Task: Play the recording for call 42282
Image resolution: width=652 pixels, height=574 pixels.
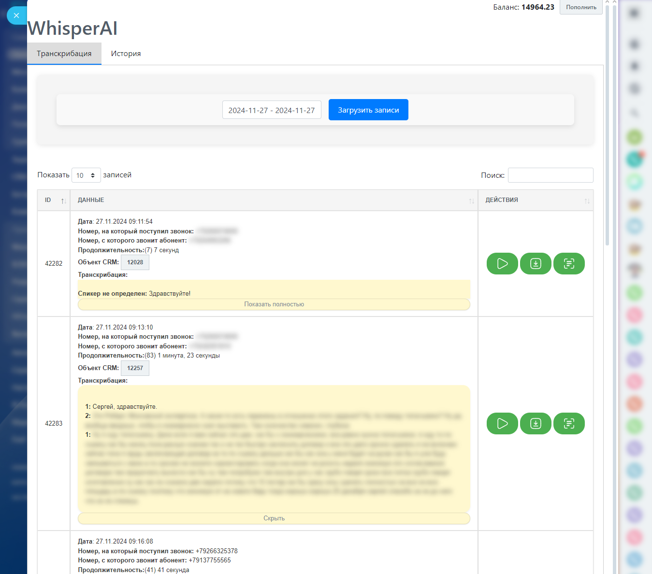Action: point(502,263)
